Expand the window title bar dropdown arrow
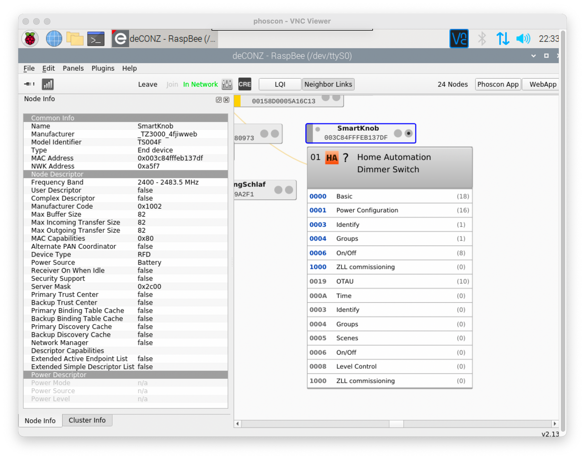 tap(533, 56)
